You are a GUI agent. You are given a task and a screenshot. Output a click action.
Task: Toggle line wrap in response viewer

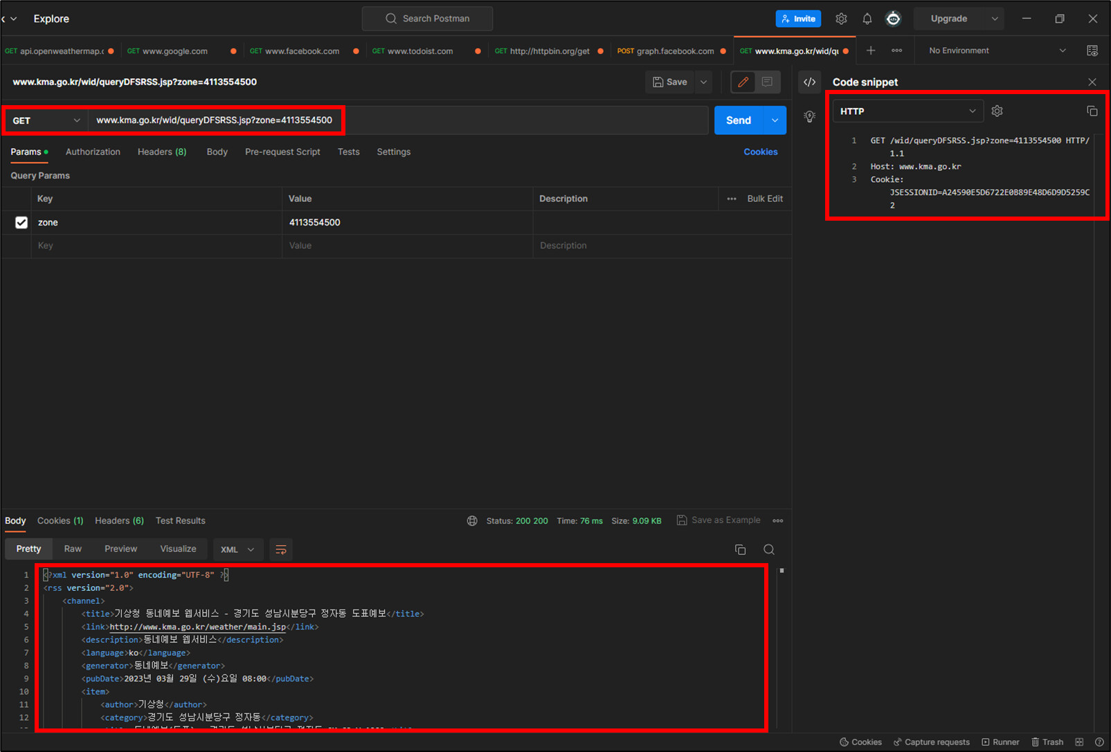click(x=281, y=549)
